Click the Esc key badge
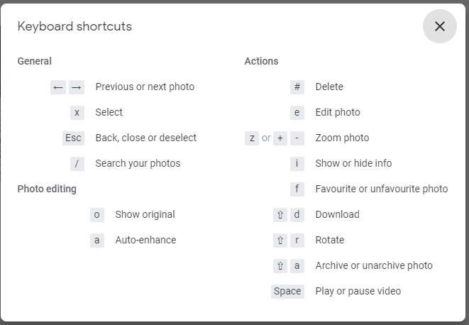This screenshot has width=469, height=325. coord(73,138)
